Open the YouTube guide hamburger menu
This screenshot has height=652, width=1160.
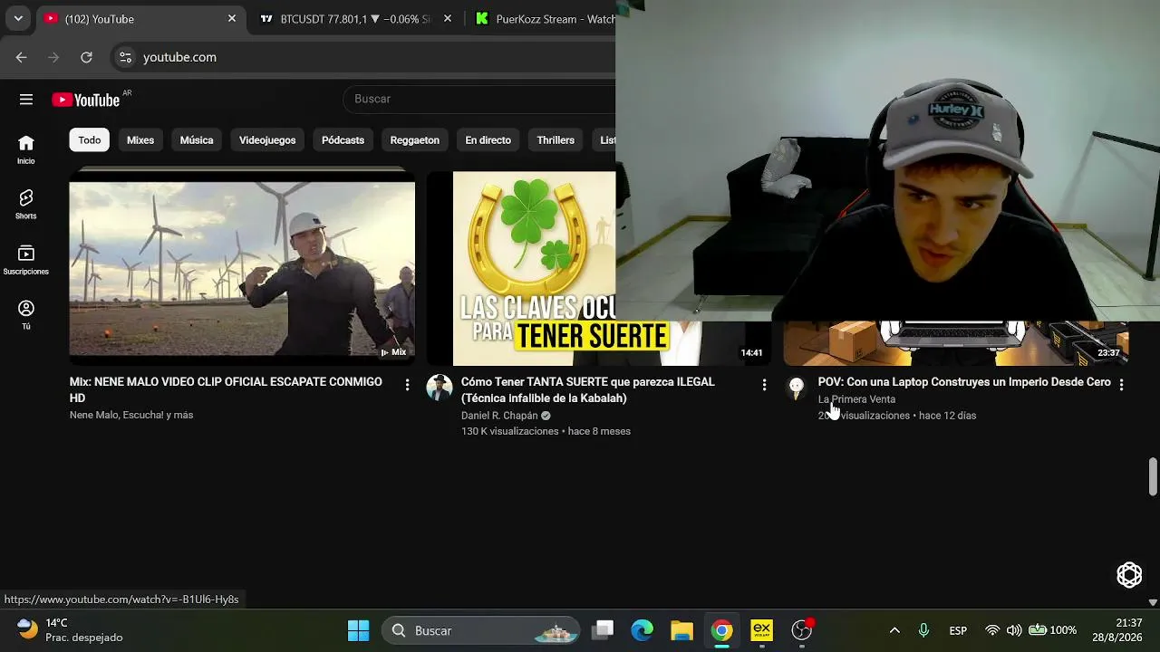pos(26,100)
